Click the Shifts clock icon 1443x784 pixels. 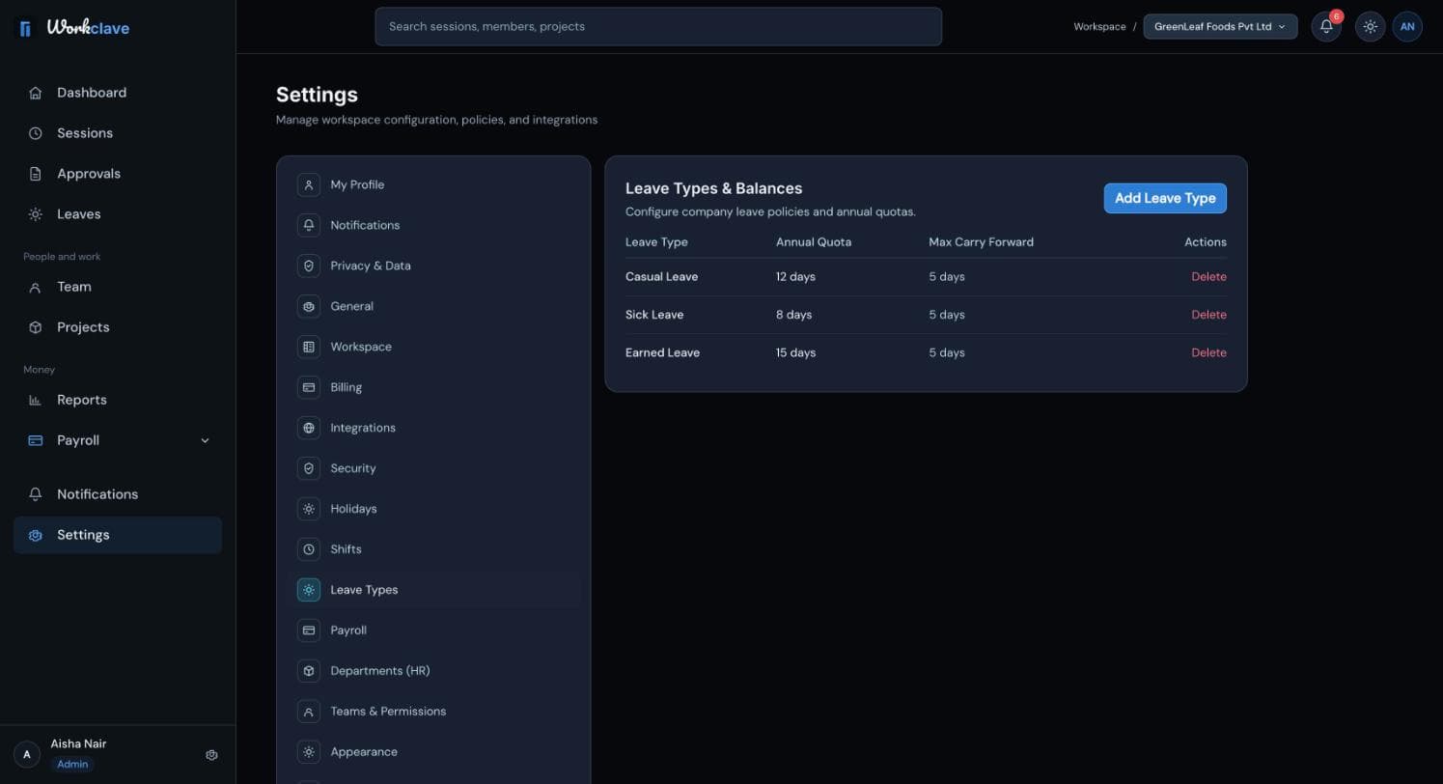[309, 549]
